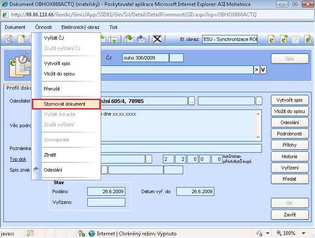Click the add electronic image 'e' plus icon

pyautogui.click(x=283, y=39)
